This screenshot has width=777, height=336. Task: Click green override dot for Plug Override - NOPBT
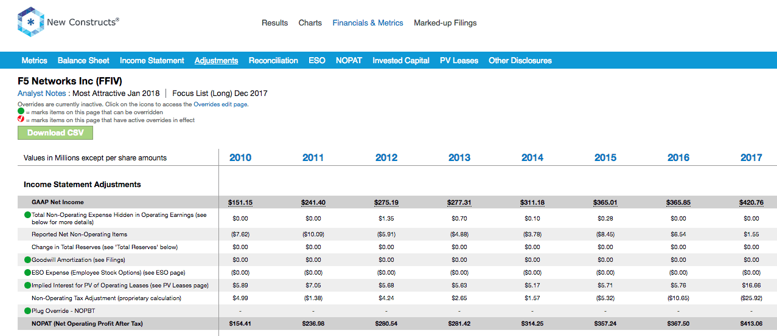27,310
